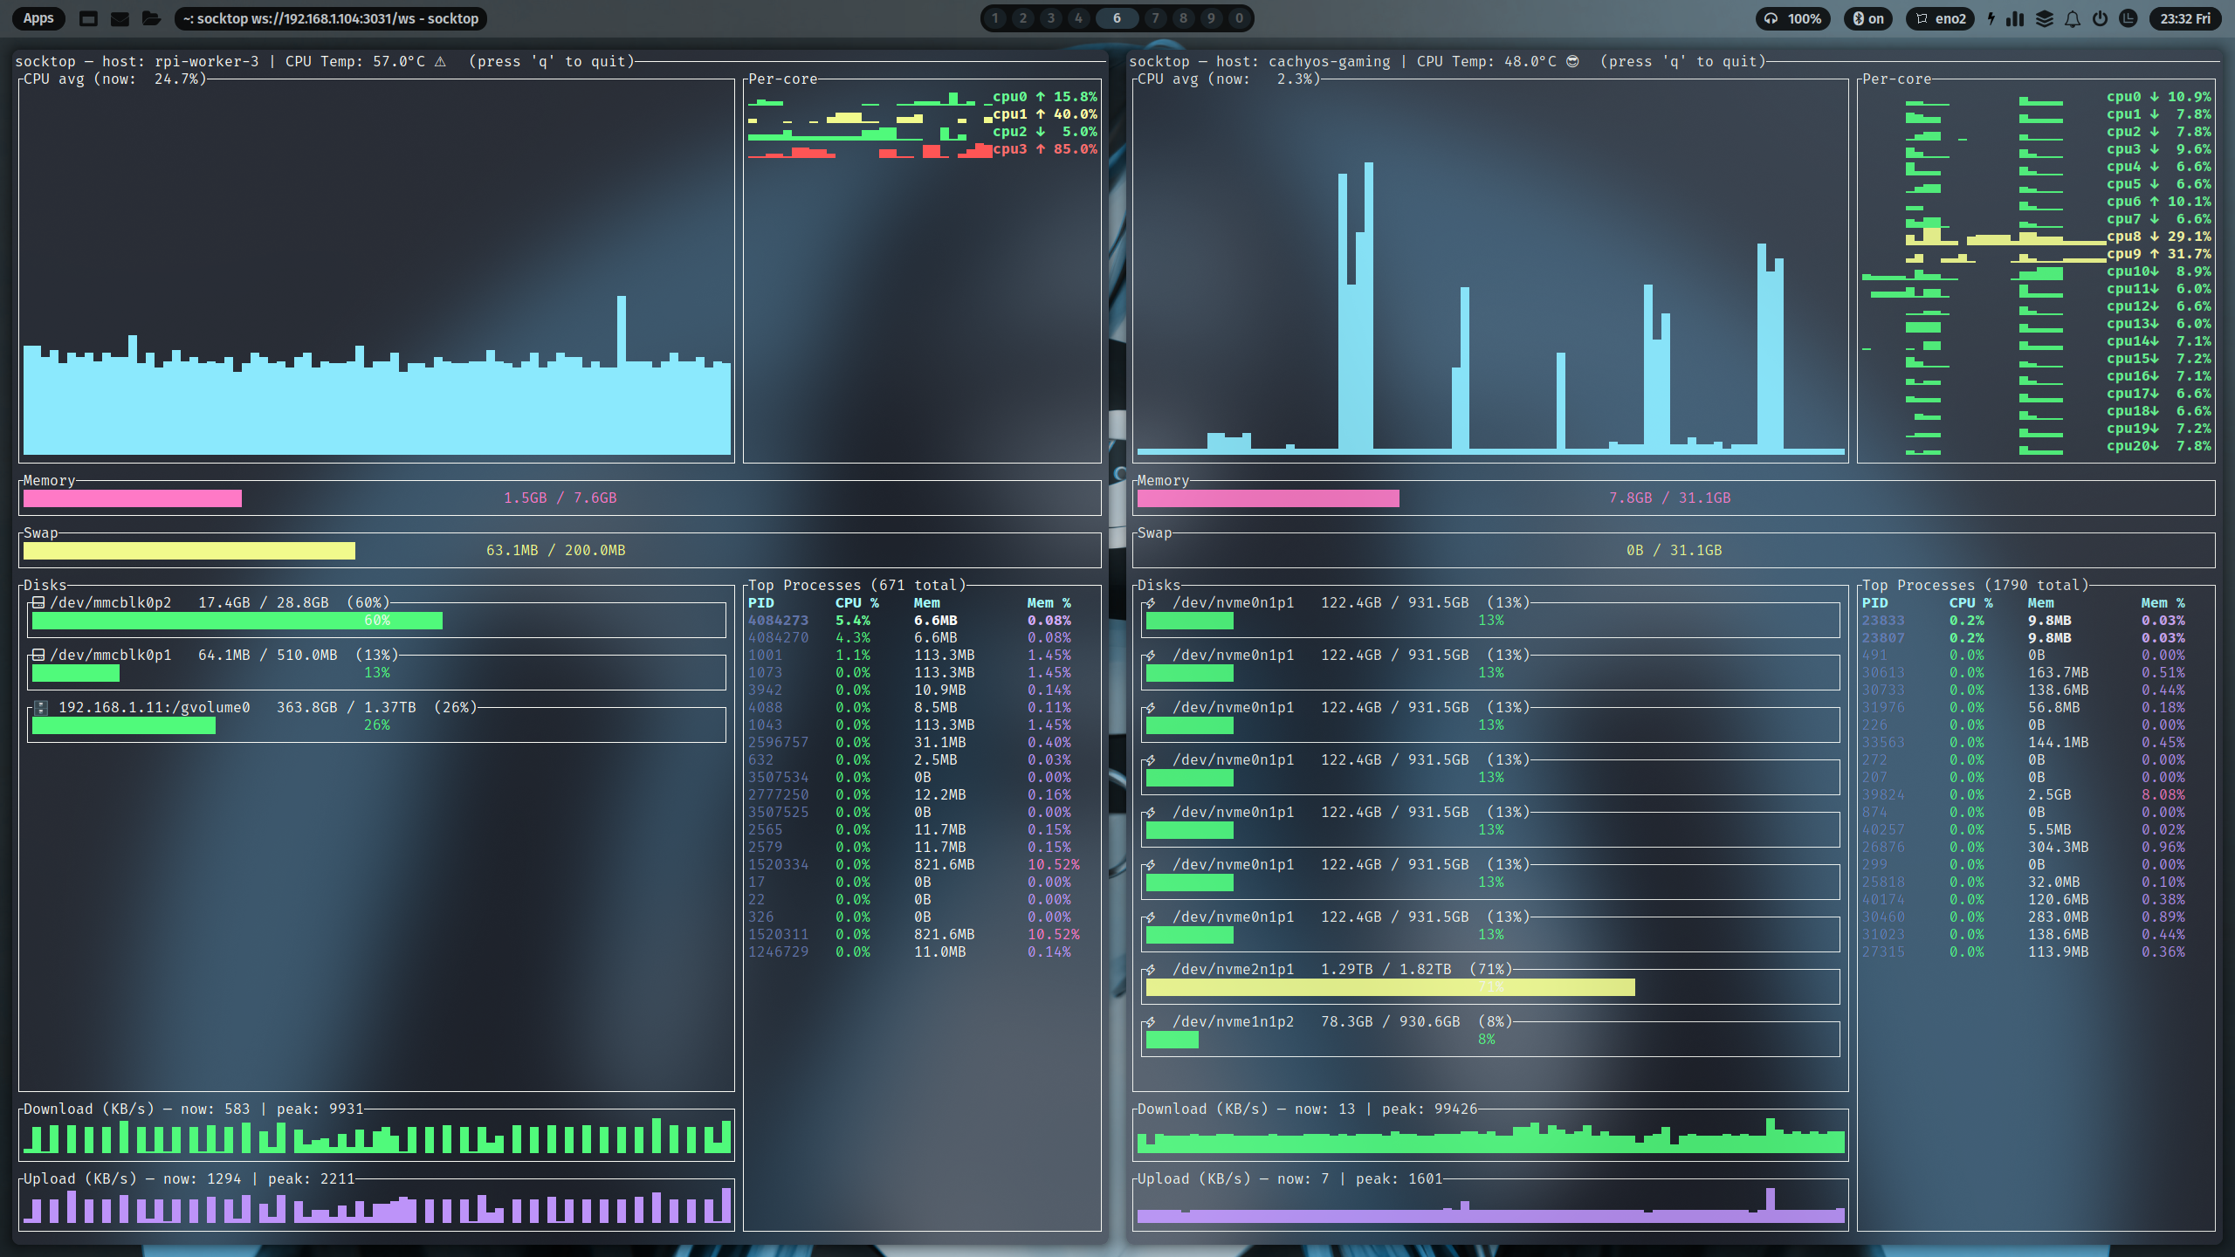This screenshot has height=1257, width=2235.
Task: Sort rpi-worker-3 processes by CPU % header
Action: pos(856,603)
